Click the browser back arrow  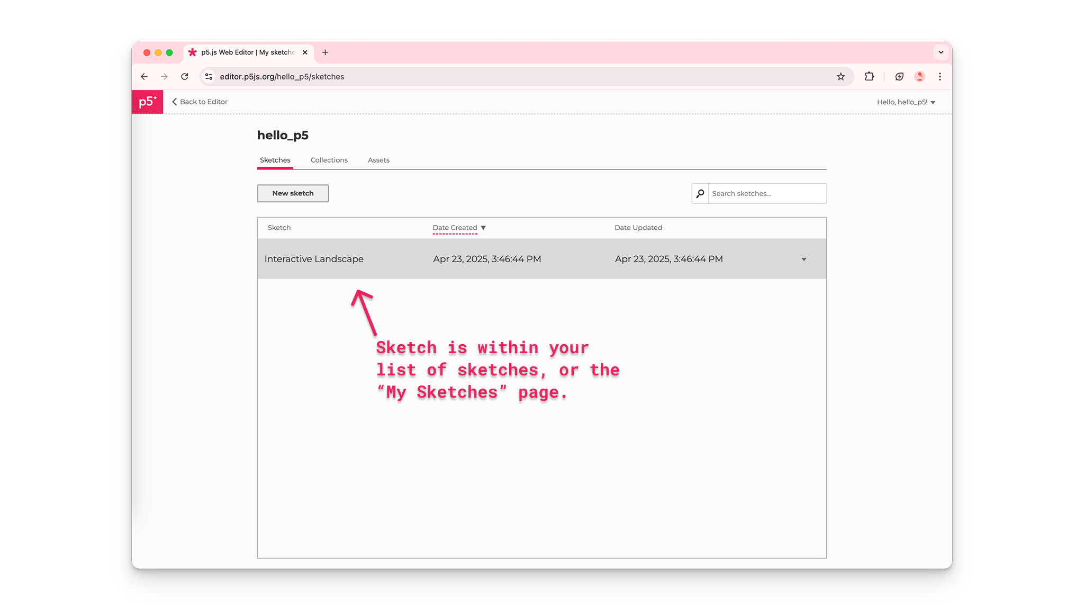tap(144, 76)
